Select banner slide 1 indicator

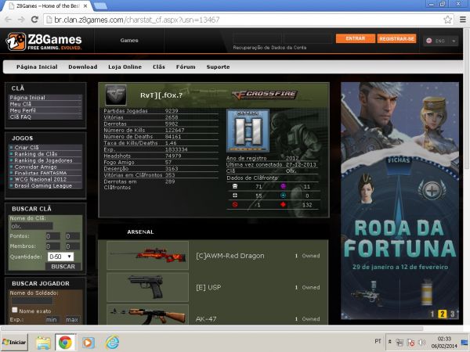(432, 314)
